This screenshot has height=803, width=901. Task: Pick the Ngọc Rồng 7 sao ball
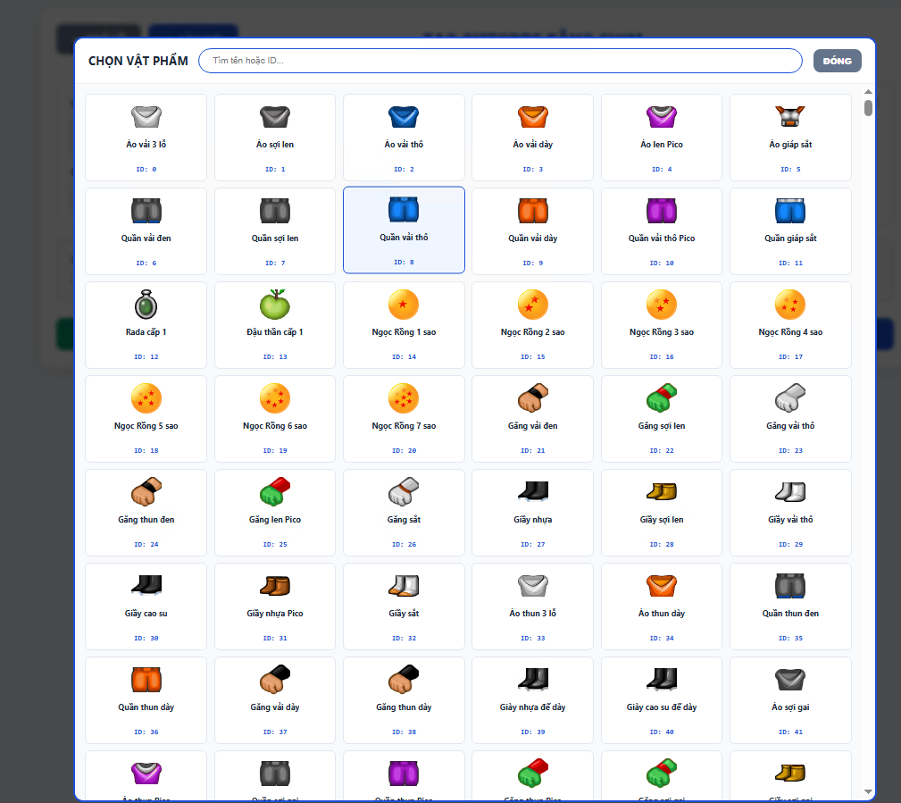point(404,398)
